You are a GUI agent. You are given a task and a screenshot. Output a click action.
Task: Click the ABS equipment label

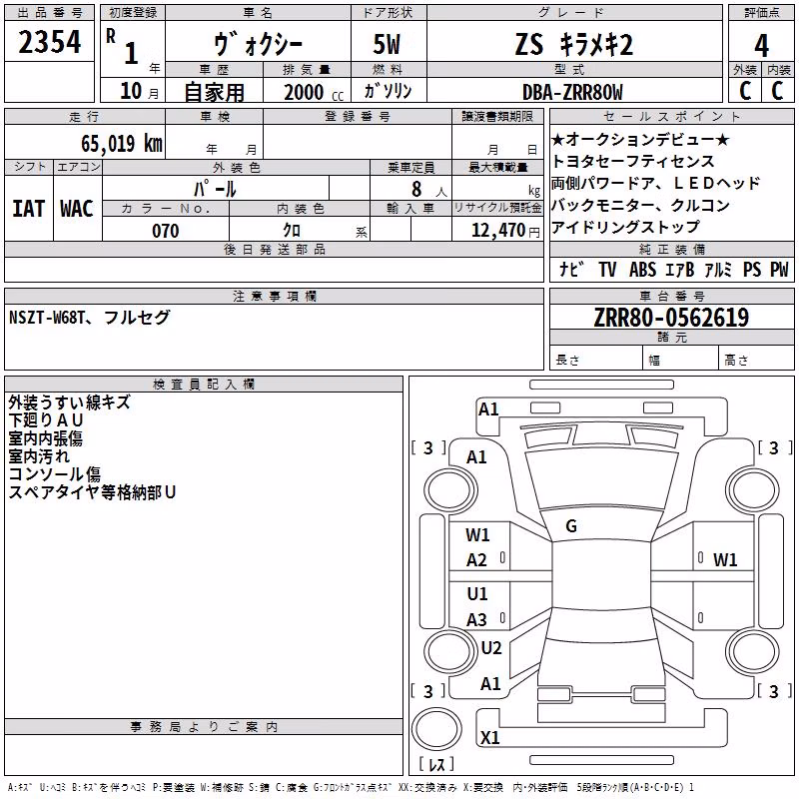click(642, 269)
